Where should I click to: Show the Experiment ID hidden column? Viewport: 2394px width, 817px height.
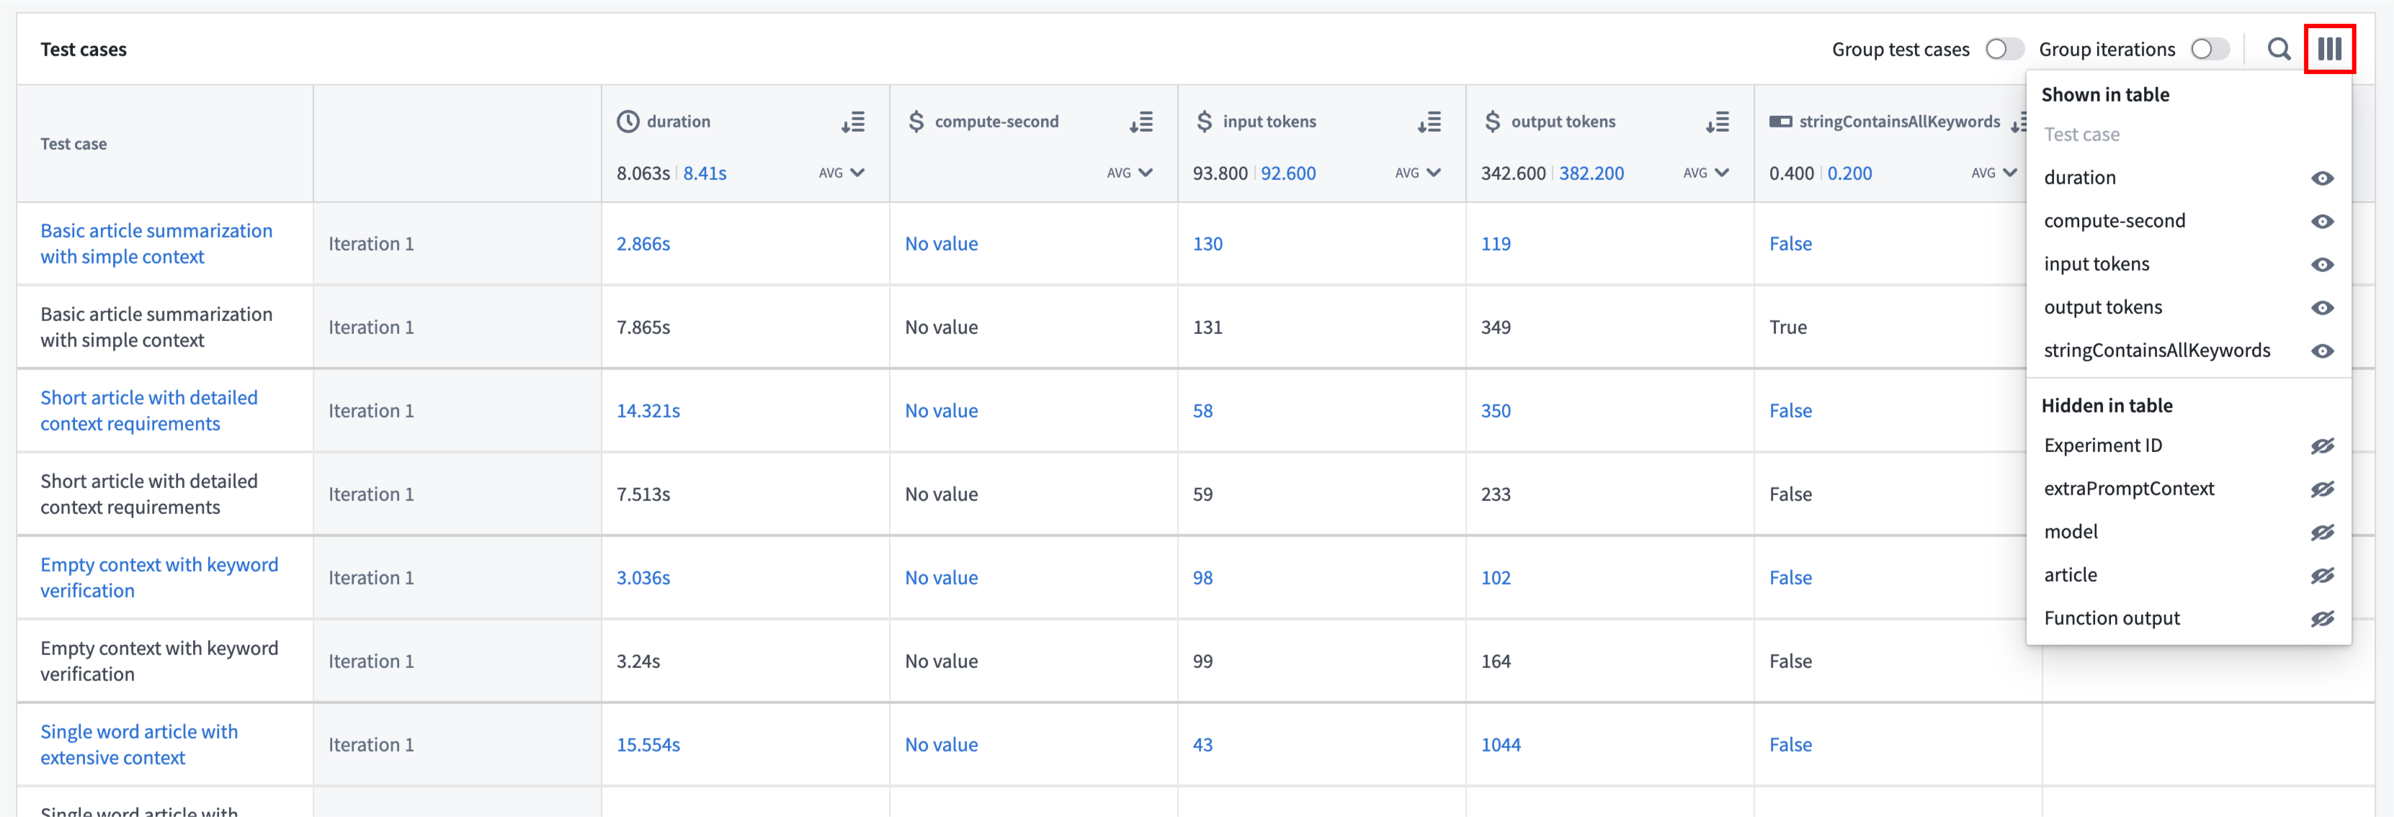2323,446
